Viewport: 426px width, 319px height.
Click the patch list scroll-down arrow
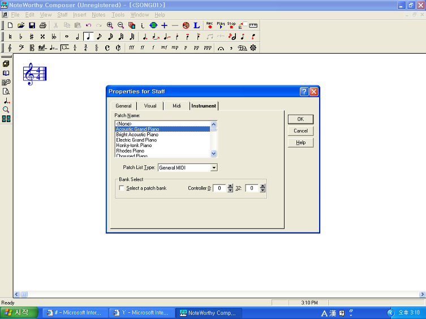coord(213,154)
